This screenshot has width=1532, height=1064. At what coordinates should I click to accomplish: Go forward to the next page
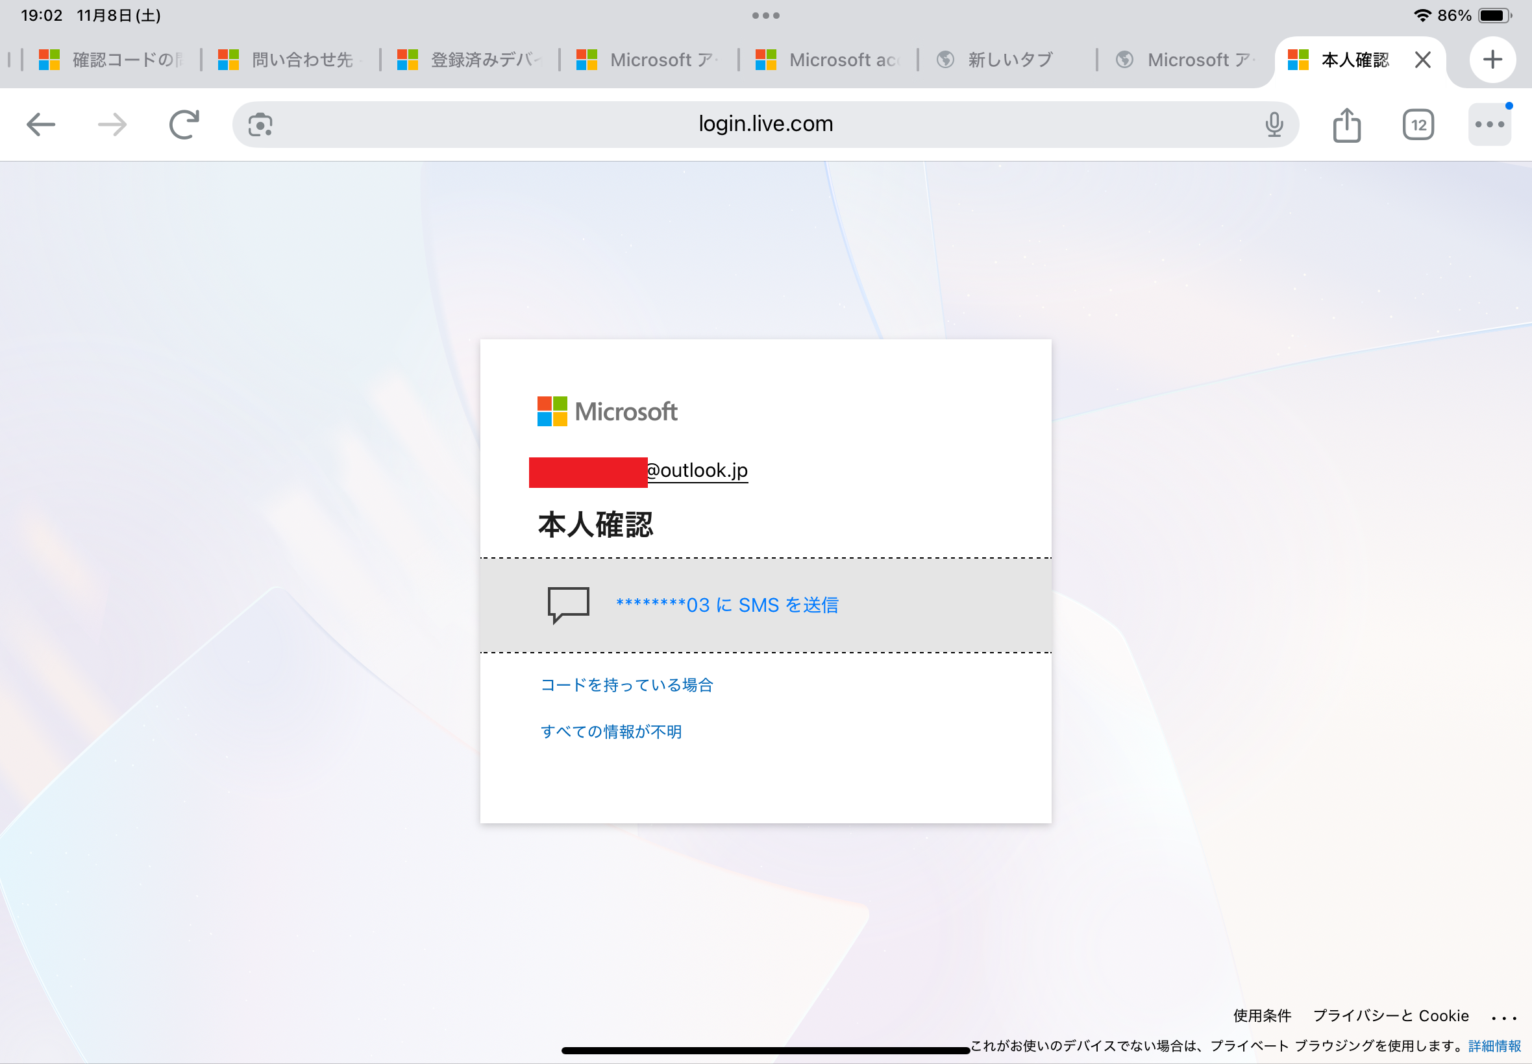pos(112,124)
